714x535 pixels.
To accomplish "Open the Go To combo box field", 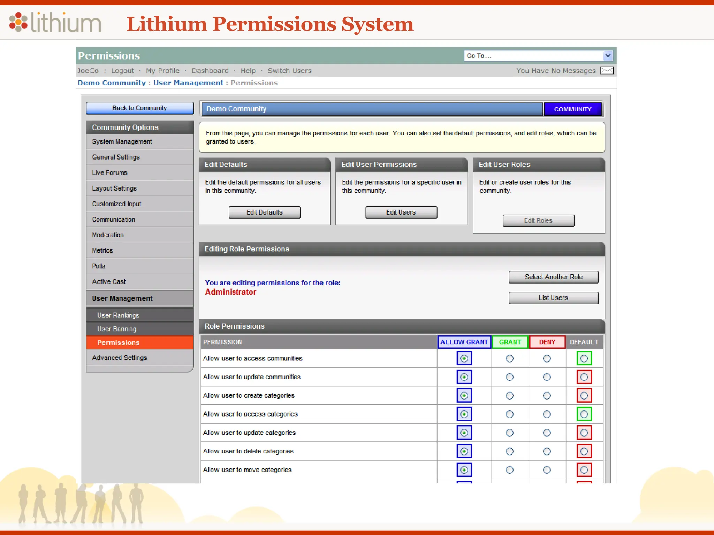I will pyautogui.click(x=538, y=56).
